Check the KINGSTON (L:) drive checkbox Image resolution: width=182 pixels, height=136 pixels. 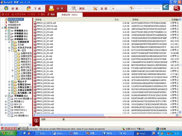[x=9, y=110]
